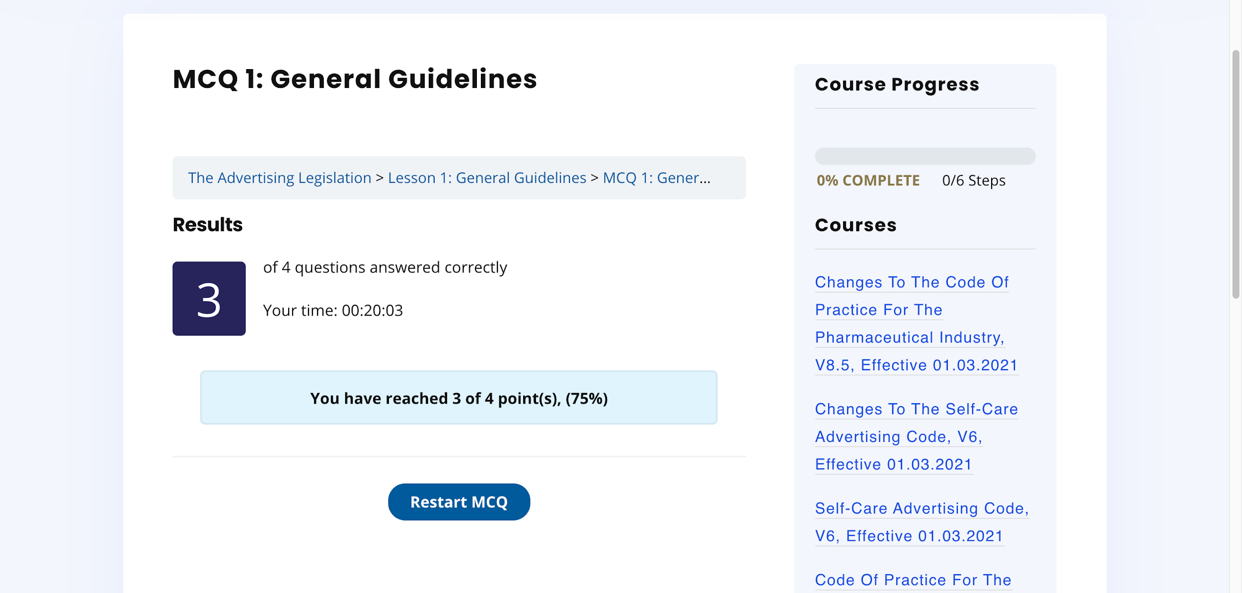
Task: Open Self-Care Advertising Code V6 course link
Action: click(921, 522)
